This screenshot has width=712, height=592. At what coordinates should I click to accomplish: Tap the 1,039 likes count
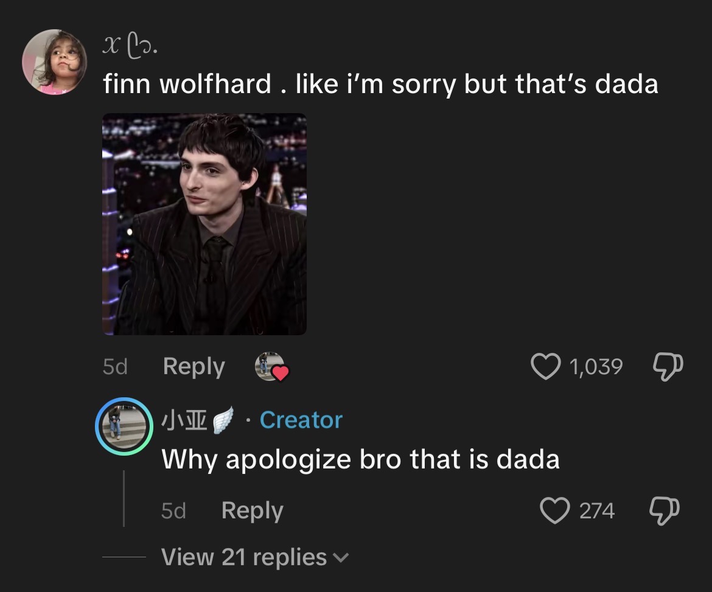click(x=596, y=366)
